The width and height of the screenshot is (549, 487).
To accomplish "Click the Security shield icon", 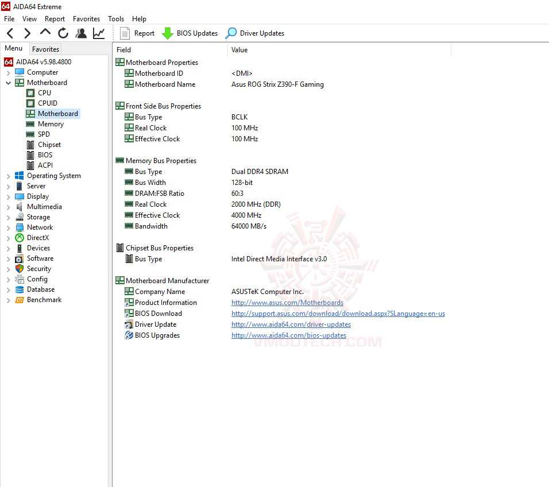I will (x=20, y=269).
